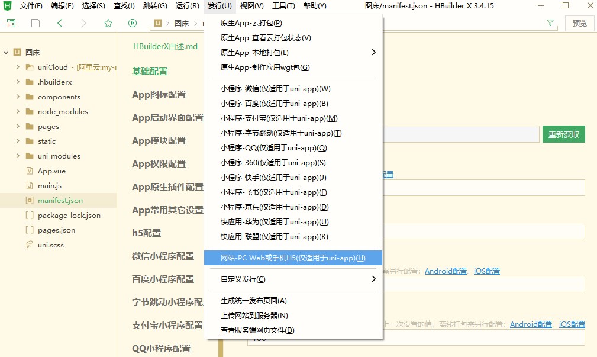
Task: Open uni.scss file in project tree
Action: [50, 245]
